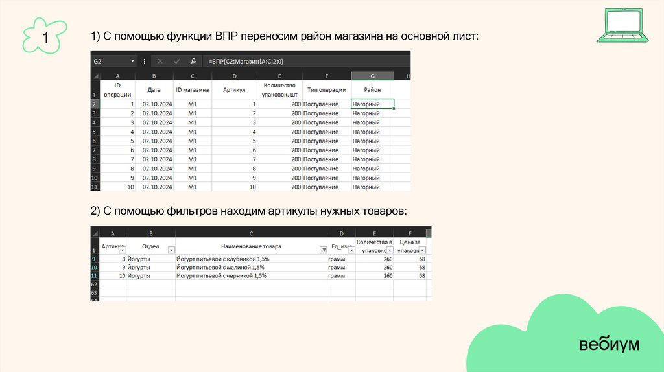
Task: Click Нагорный cell in row 11
Action: click(373, 187)
